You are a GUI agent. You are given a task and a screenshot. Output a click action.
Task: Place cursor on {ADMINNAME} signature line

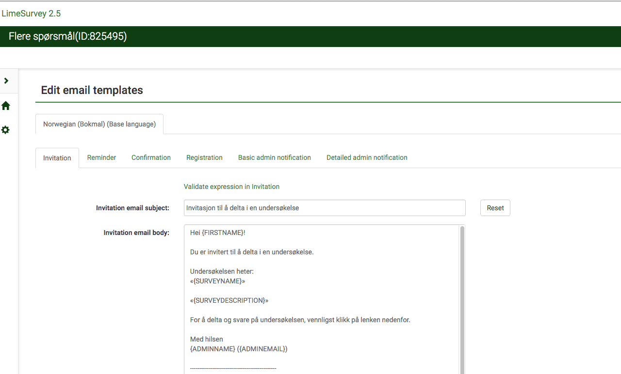(238, 349)
